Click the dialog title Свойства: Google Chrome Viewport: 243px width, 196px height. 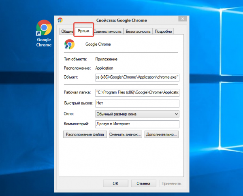pos(122,21)
